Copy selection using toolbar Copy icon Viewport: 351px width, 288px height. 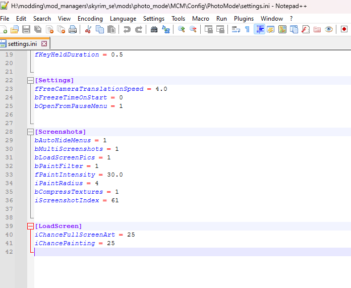pyautogui.click(x=100, y=29)
